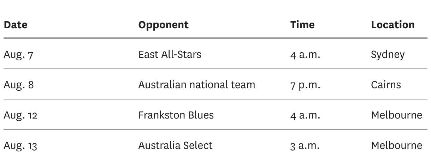This screenshot has width=431, height=163.
Task: Select the Aug. 12 date cell
Action: click(20, 115)
